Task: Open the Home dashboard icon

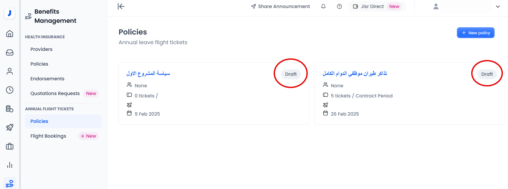Action: 10,34
